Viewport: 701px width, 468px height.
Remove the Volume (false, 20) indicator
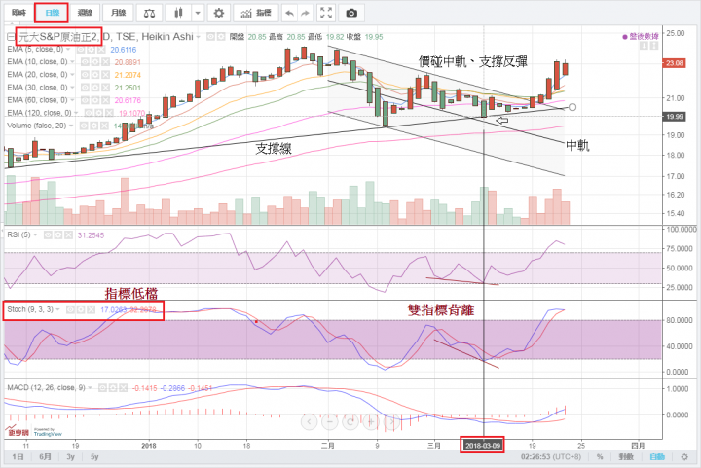click(104, 126)
